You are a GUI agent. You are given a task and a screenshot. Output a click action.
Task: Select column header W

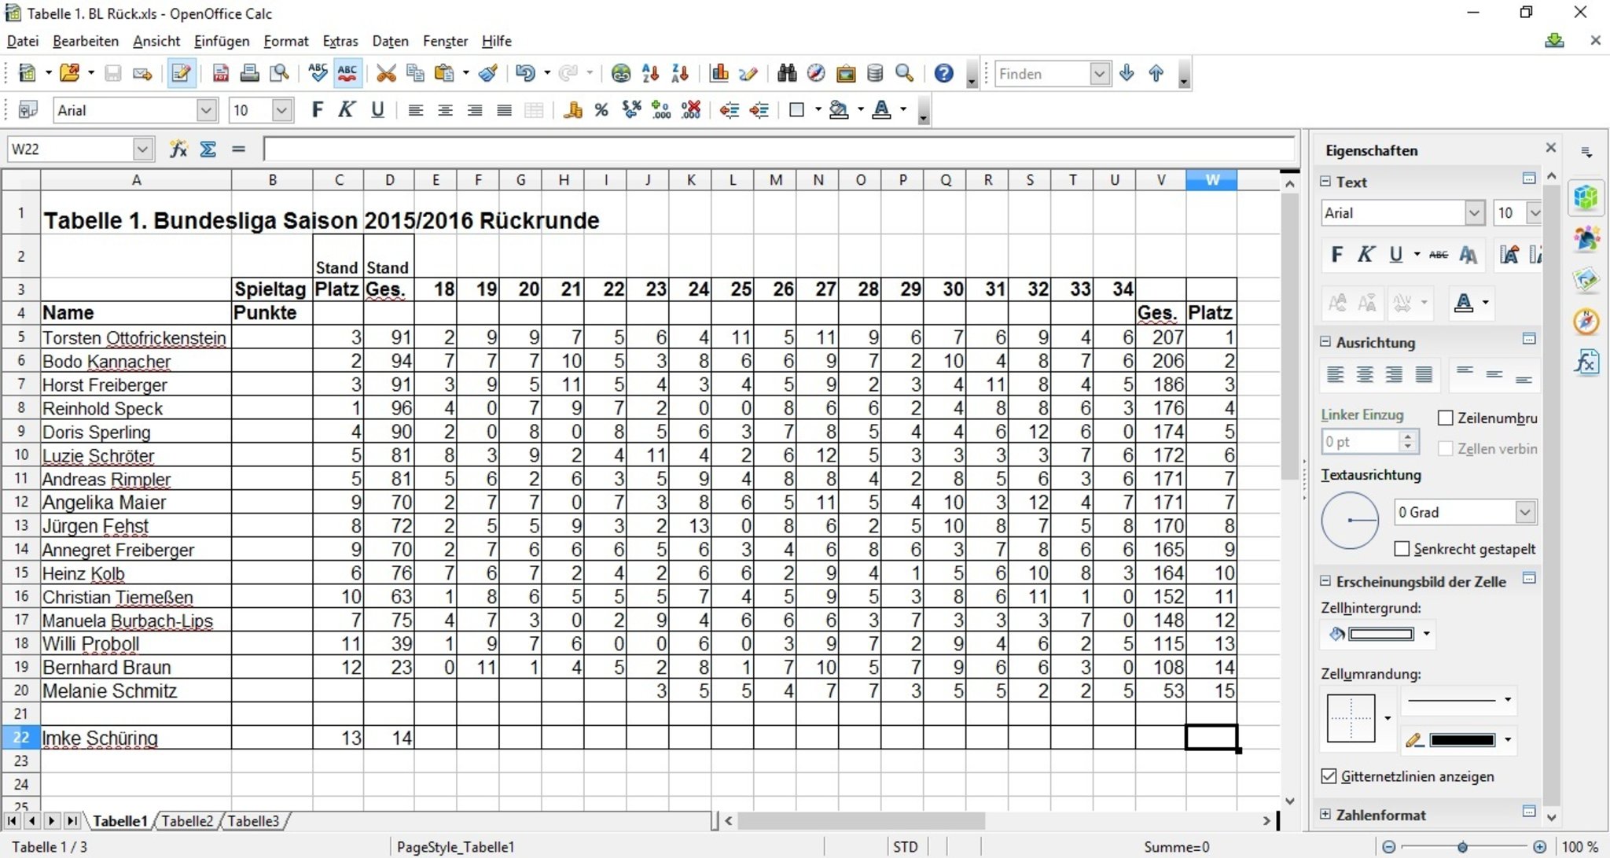1211,180
